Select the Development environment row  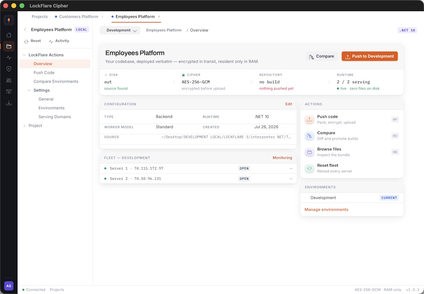coord(352,198)
